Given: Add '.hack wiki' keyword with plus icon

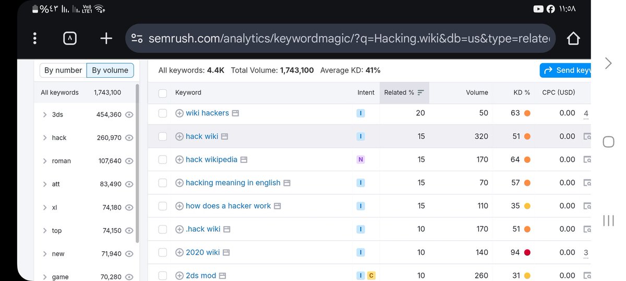Looking at the screenshot, I should [x=179, y=229].
